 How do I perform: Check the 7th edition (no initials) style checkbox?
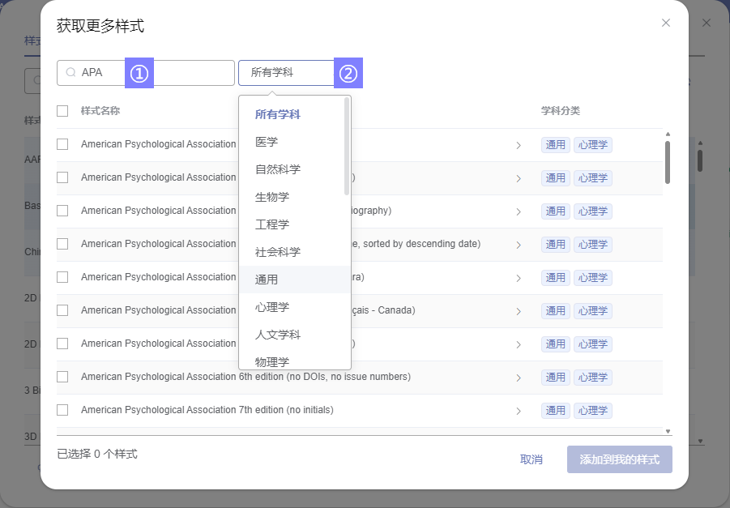tap(62, 410)
